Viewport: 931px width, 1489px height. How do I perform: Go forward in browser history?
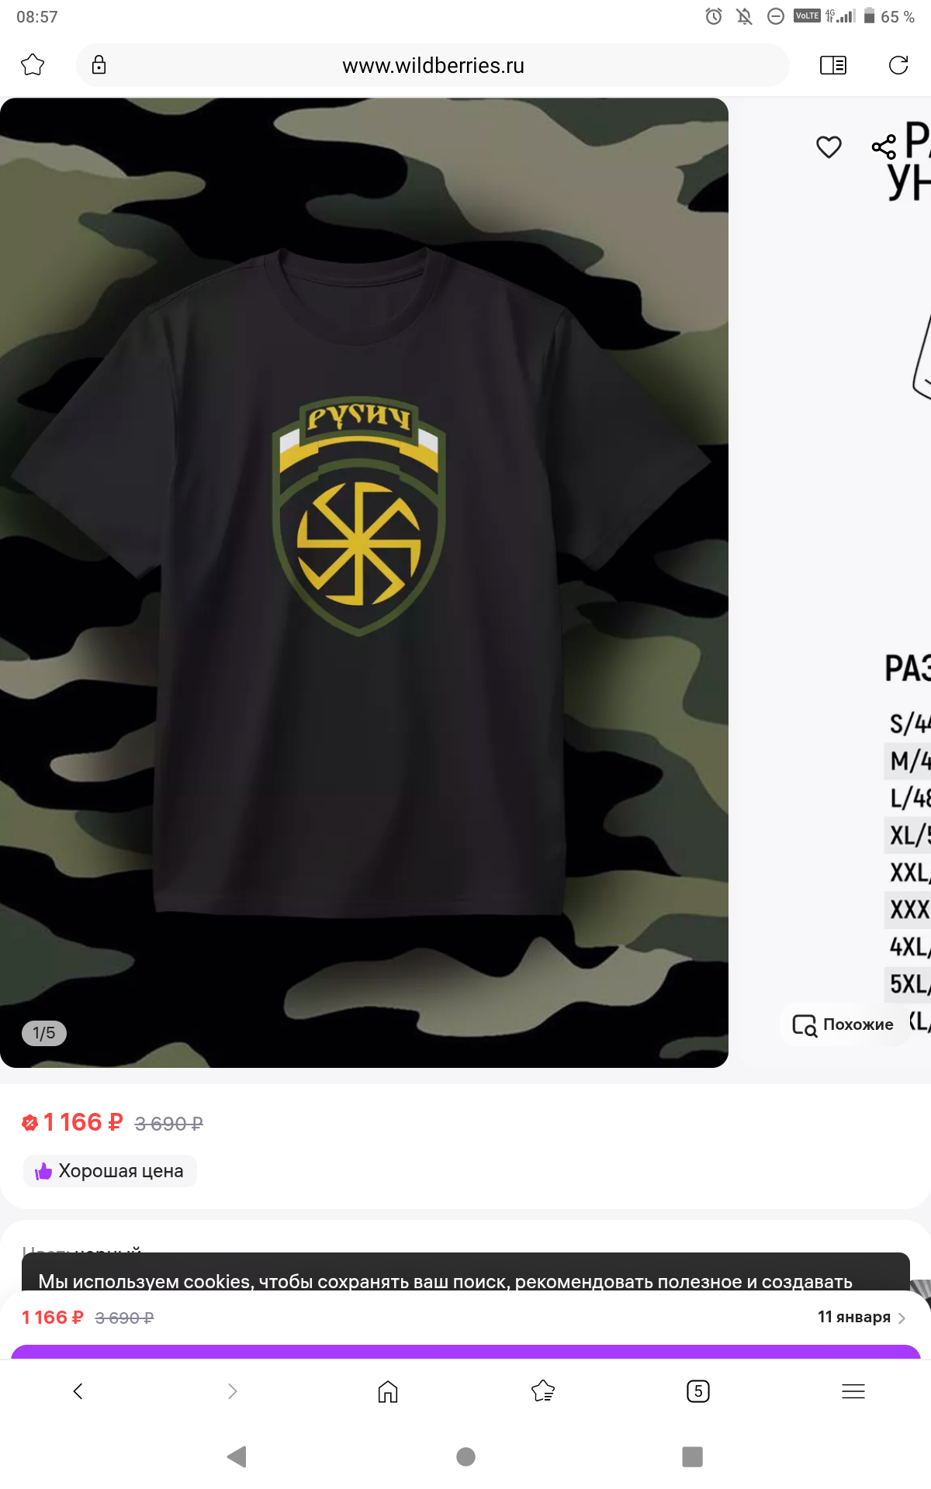[232, 1391]
